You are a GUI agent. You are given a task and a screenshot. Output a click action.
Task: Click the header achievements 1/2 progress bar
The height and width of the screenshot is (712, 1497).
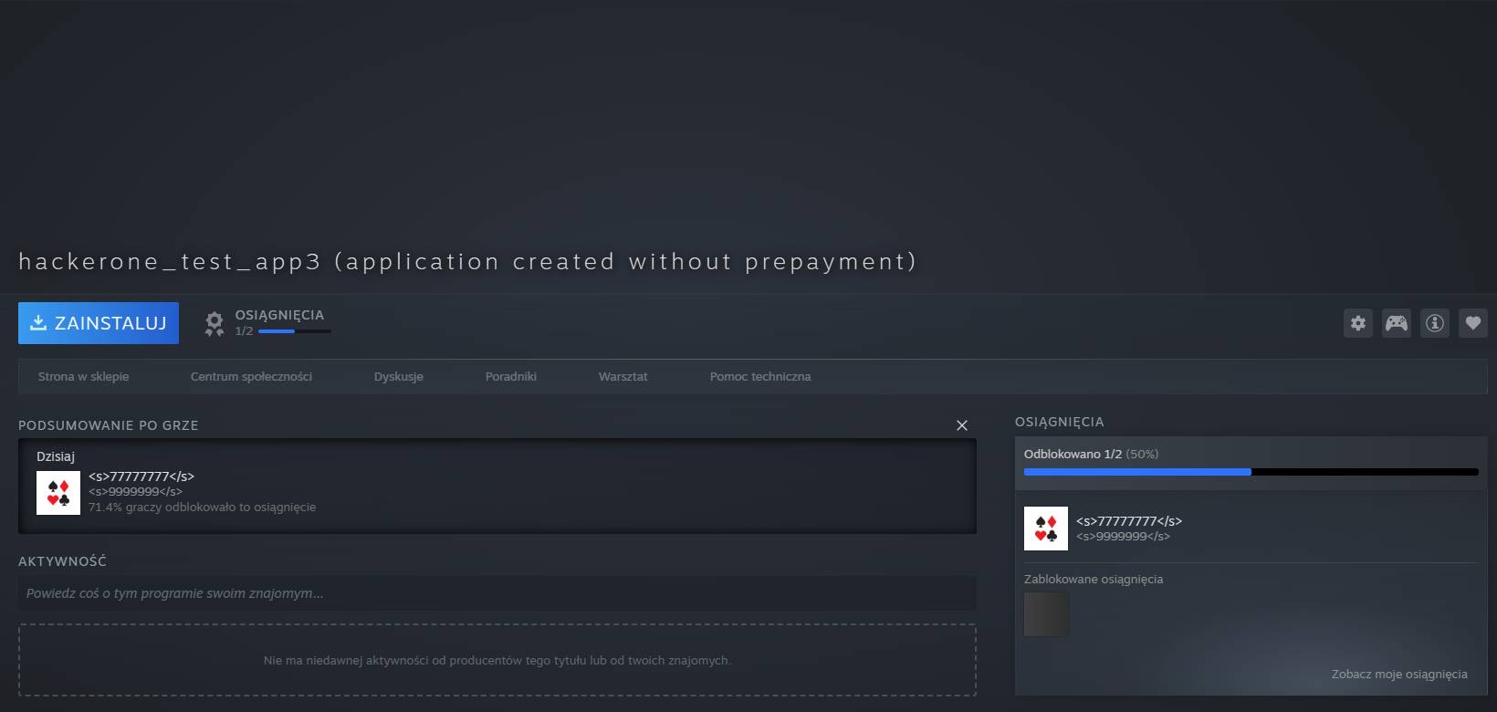(295, 331)
